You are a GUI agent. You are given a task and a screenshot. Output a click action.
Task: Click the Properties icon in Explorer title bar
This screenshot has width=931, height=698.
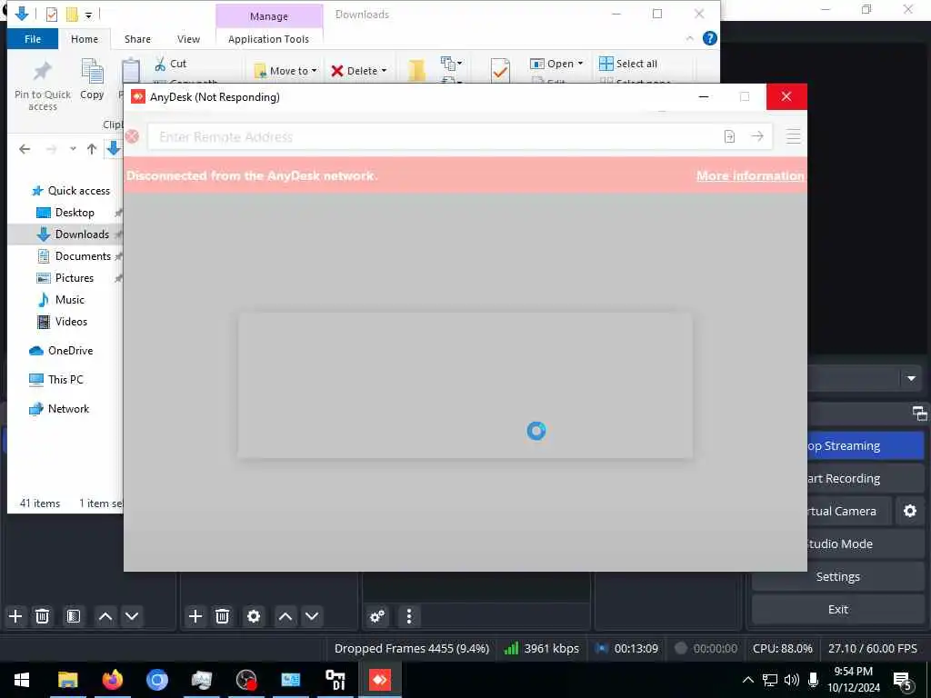pyautogui.click(x=52, y=15)
